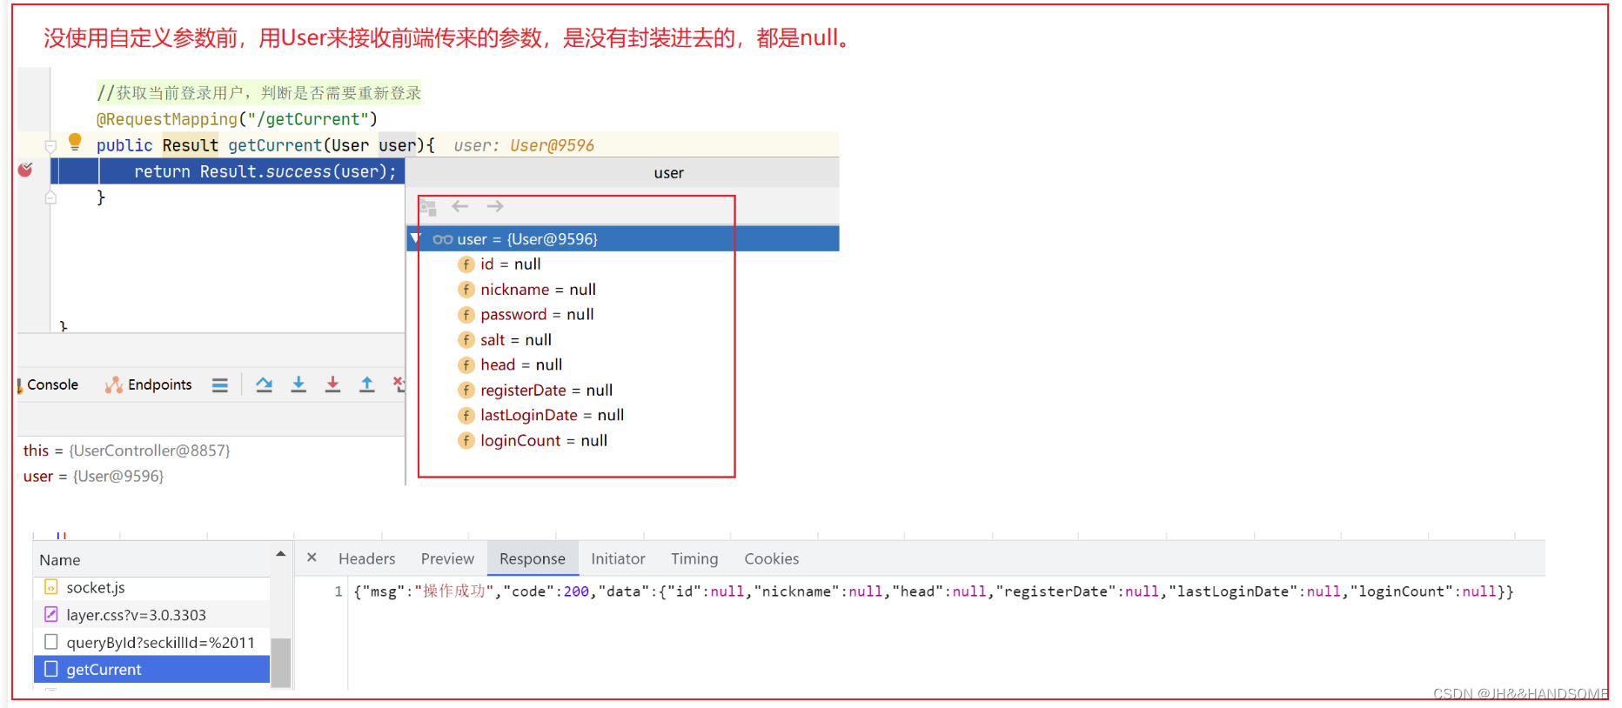Switch to the Headers tab
This screenshot has height=708, width=1622.
coord(366,558)
